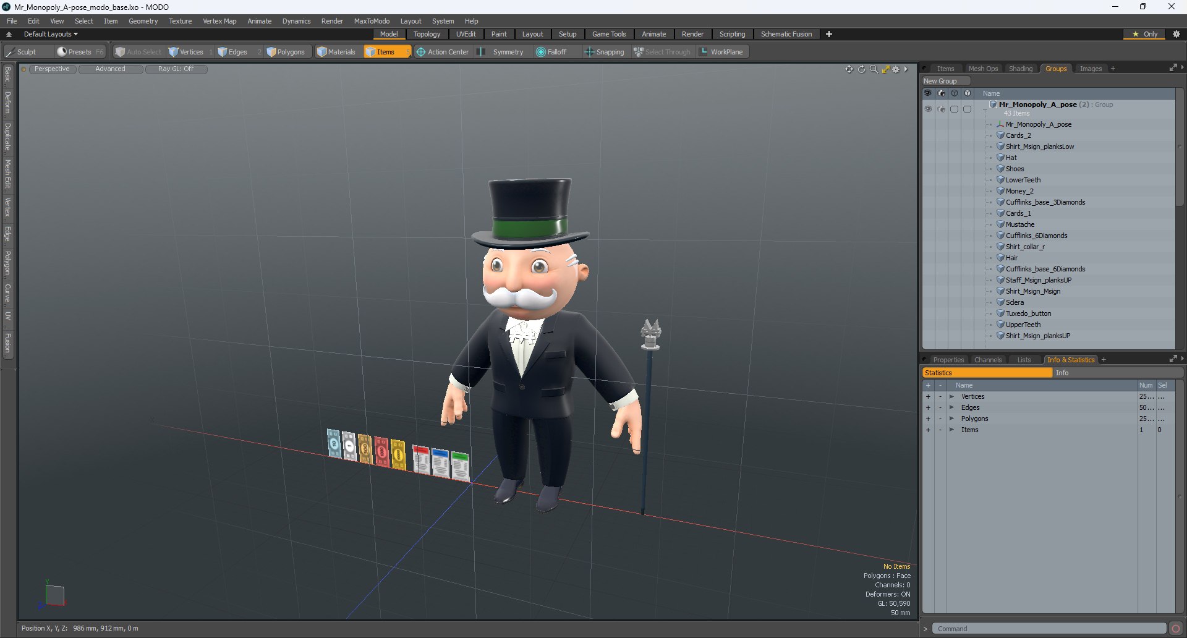Maximize viewport with yellow expand icon
The height and width of the screenshot is (638, 1187).
pos(885,69)
